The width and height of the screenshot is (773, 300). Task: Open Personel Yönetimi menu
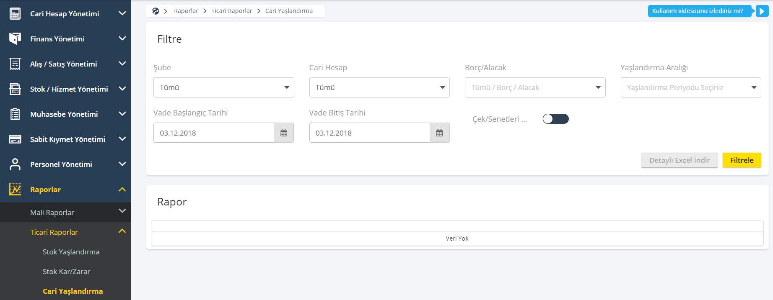click(x=61, y=164)
